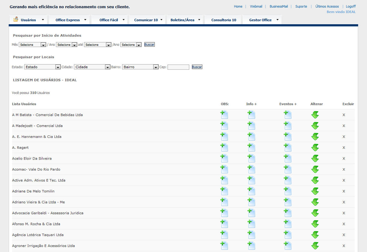Open Info + for Adriano Vieira & Cia

(x=251, y=202)
